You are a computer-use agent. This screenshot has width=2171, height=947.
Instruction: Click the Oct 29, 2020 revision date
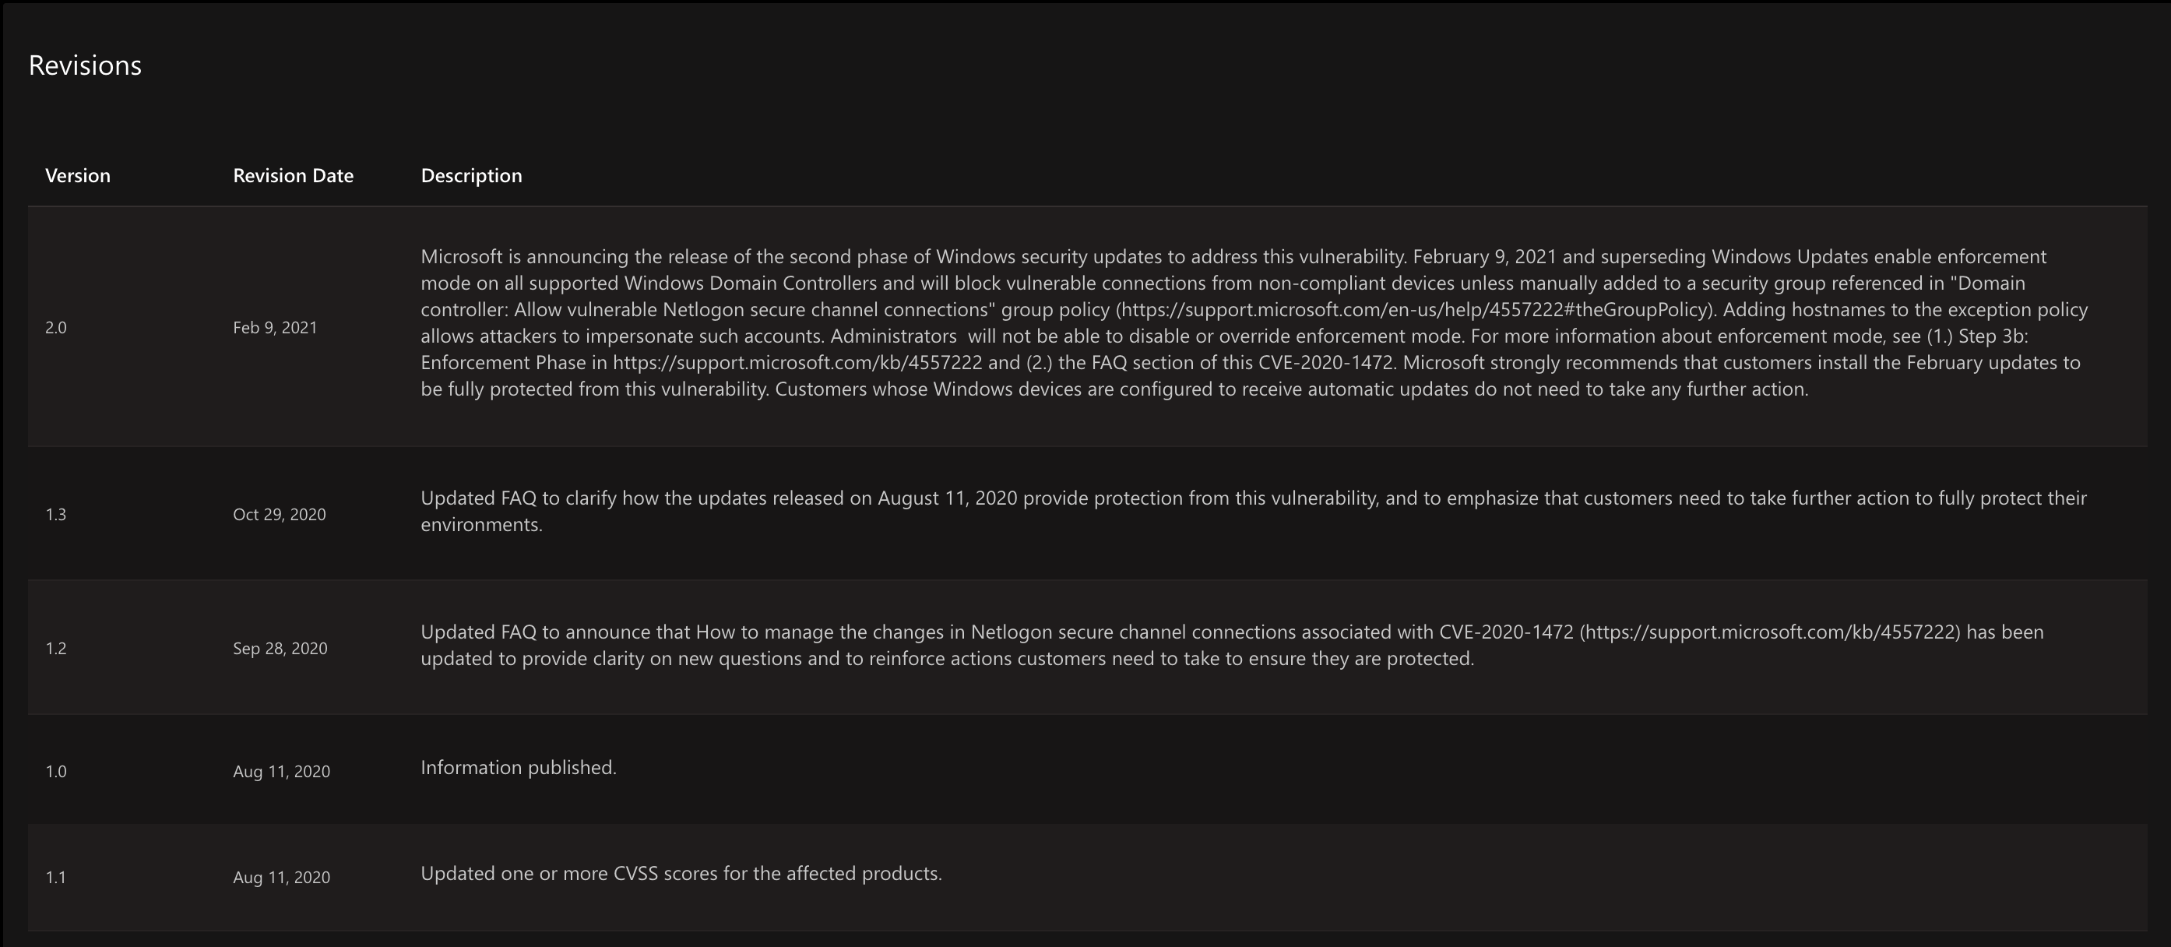pos(279,515)
